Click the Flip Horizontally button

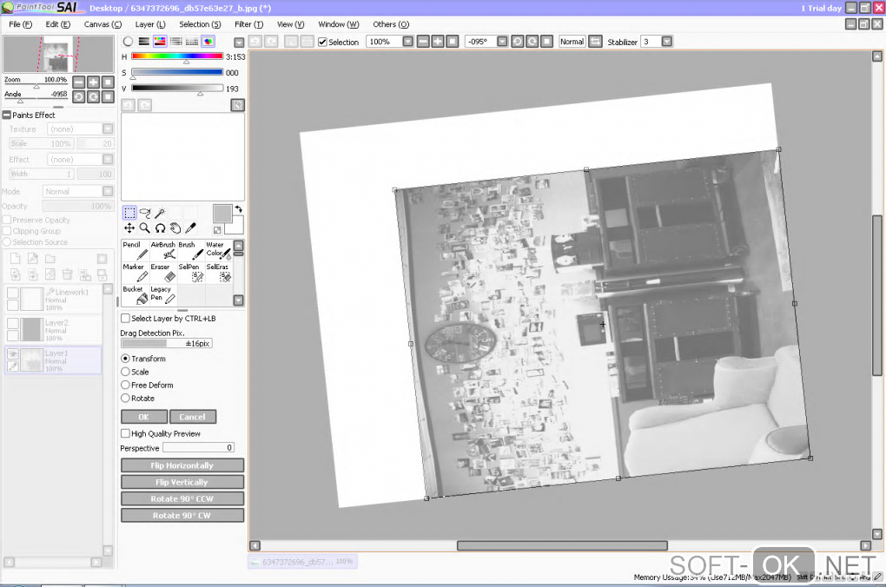click(182, 465)
